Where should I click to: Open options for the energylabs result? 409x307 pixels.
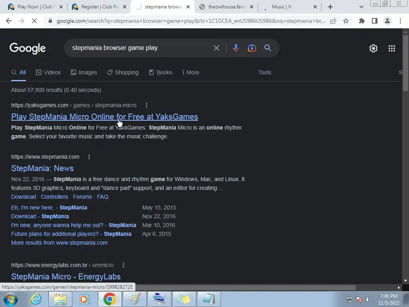[123, 265]
